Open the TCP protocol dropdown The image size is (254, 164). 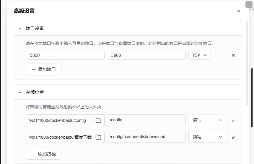pos(199,55)
